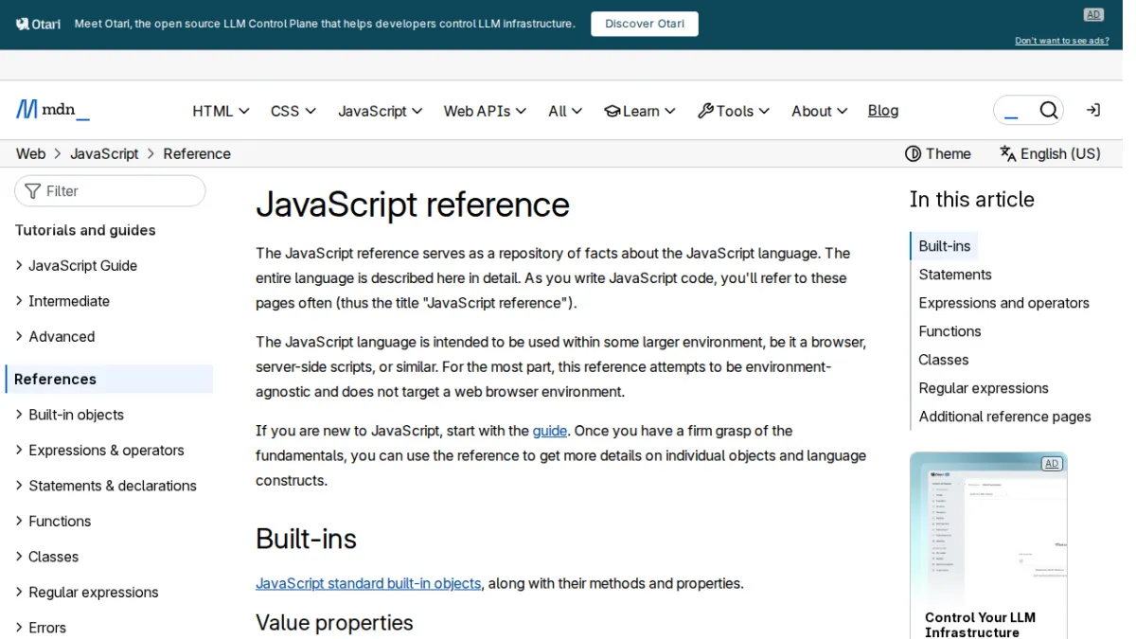Viewport: 1136px width, 639px height.
Task: Click the AD badge in top banner
Action: (1093, 14)
